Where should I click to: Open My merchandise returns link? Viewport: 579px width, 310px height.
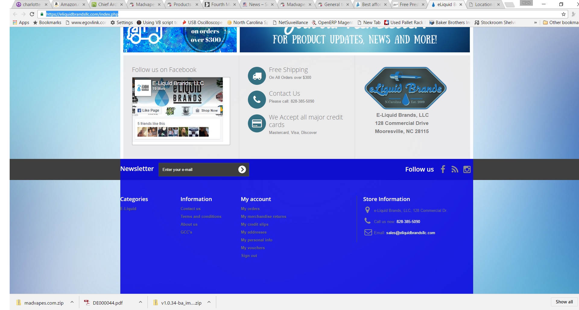(x=264, y=216)
